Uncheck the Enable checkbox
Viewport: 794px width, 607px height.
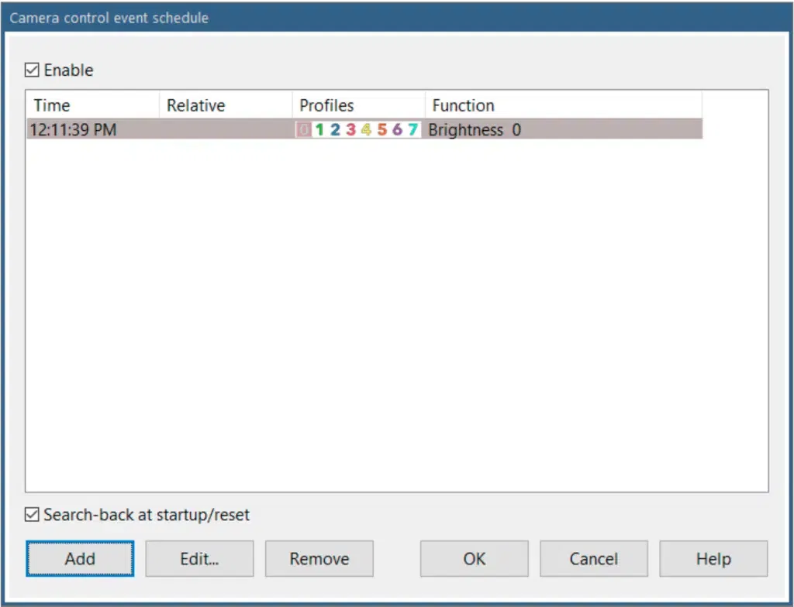pyautogui.click(x=32, y=70)
